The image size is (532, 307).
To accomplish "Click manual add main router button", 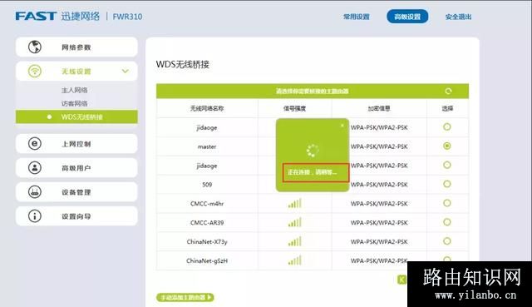I will (185, 298).
